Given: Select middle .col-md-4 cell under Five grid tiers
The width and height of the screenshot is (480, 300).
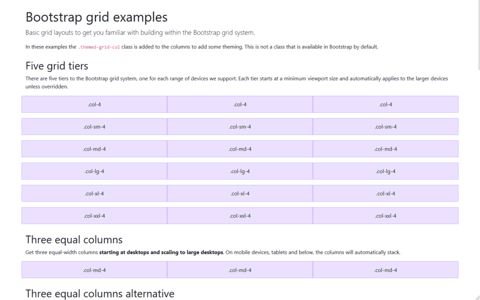Looking at the screenshot, I should coord(240,149).
